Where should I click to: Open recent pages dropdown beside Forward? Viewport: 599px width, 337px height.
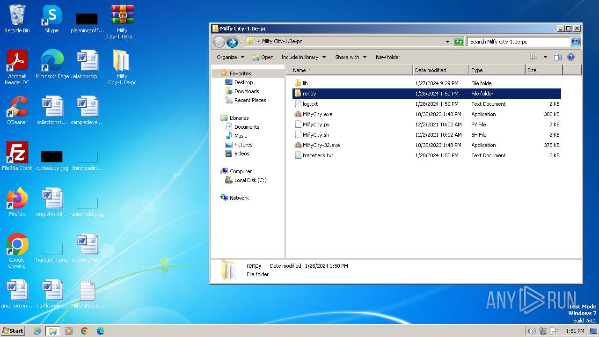(241, 42)
